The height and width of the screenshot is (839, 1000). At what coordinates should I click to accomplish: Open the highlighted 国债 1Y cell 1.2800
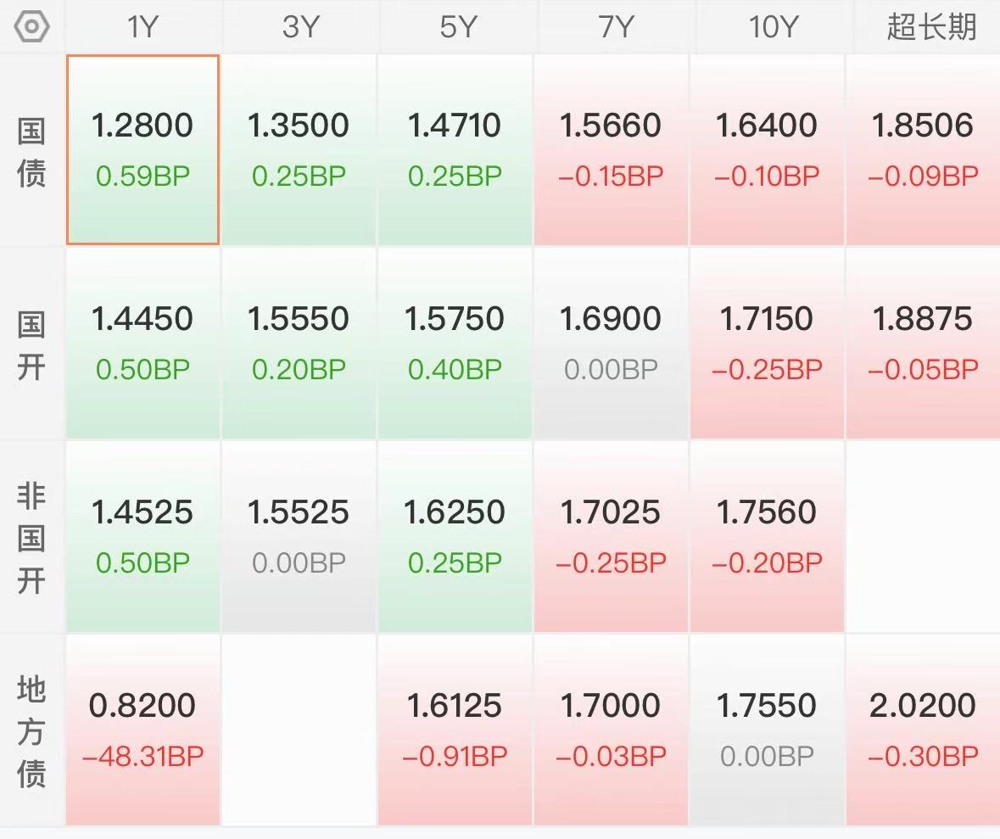(142, 150)
